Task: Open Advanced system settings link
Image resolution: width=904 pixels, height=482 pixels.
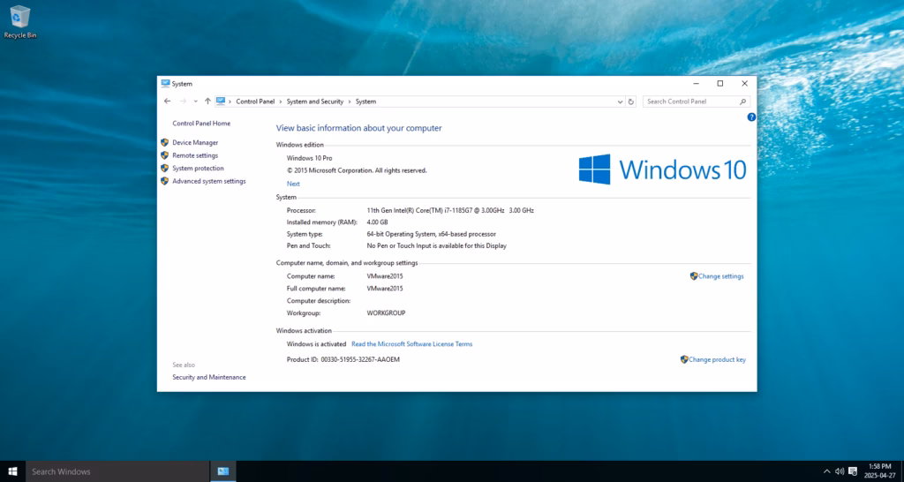Action: coord(208,181)
